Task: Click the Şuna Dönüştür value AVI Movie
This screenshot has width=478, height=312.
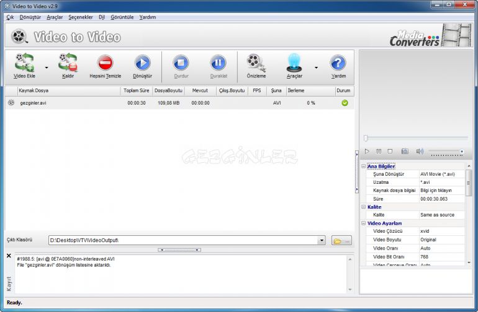Action: [x=442, y=174]
